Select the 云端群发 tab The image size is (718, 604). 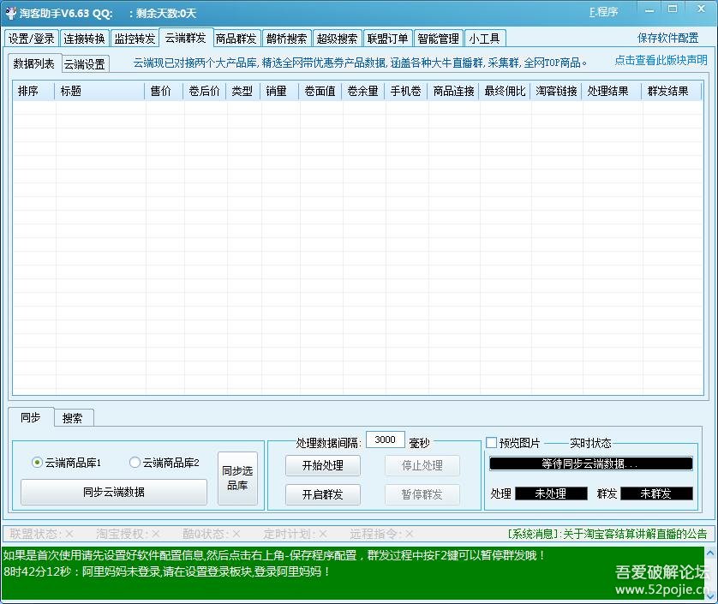click(x=185, y=38)
